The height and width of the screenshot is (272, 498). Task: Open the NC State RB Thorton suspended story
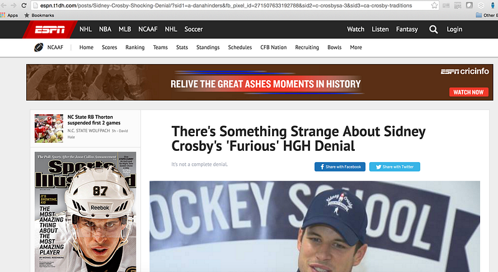pos(94,120)
